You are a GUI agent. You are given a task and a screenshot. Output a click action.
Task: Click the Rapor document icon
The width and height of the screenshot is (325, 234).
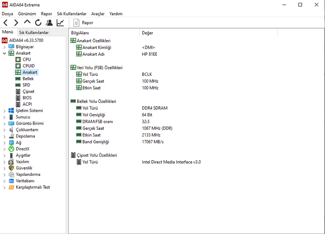(76, 23)
